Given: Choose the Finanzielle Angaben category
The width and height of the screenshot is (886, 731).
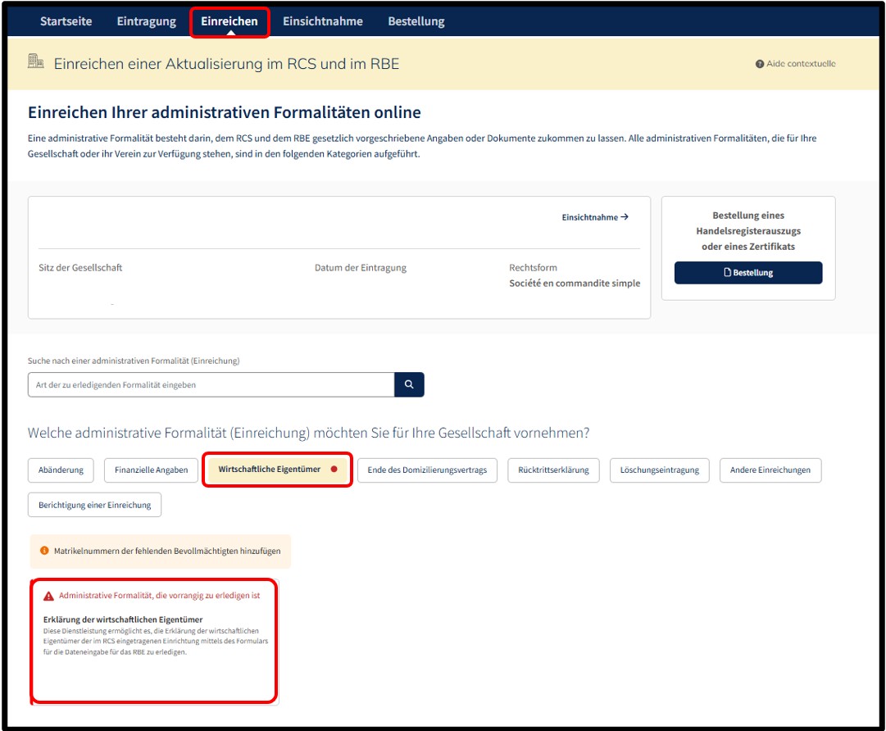Looking at the screenshot, I should point(152,470).
